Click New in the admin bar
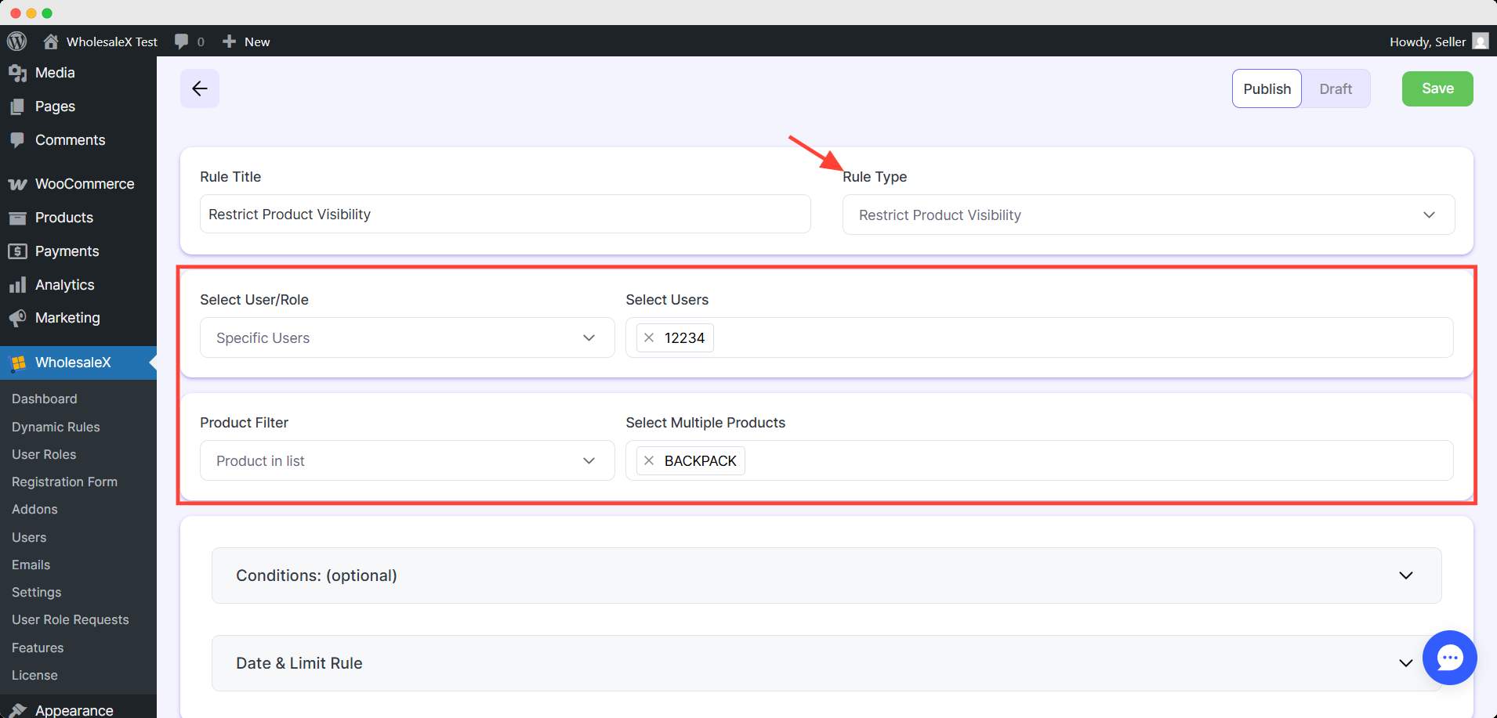1497x718 pixels. click(x=257, y=41)
